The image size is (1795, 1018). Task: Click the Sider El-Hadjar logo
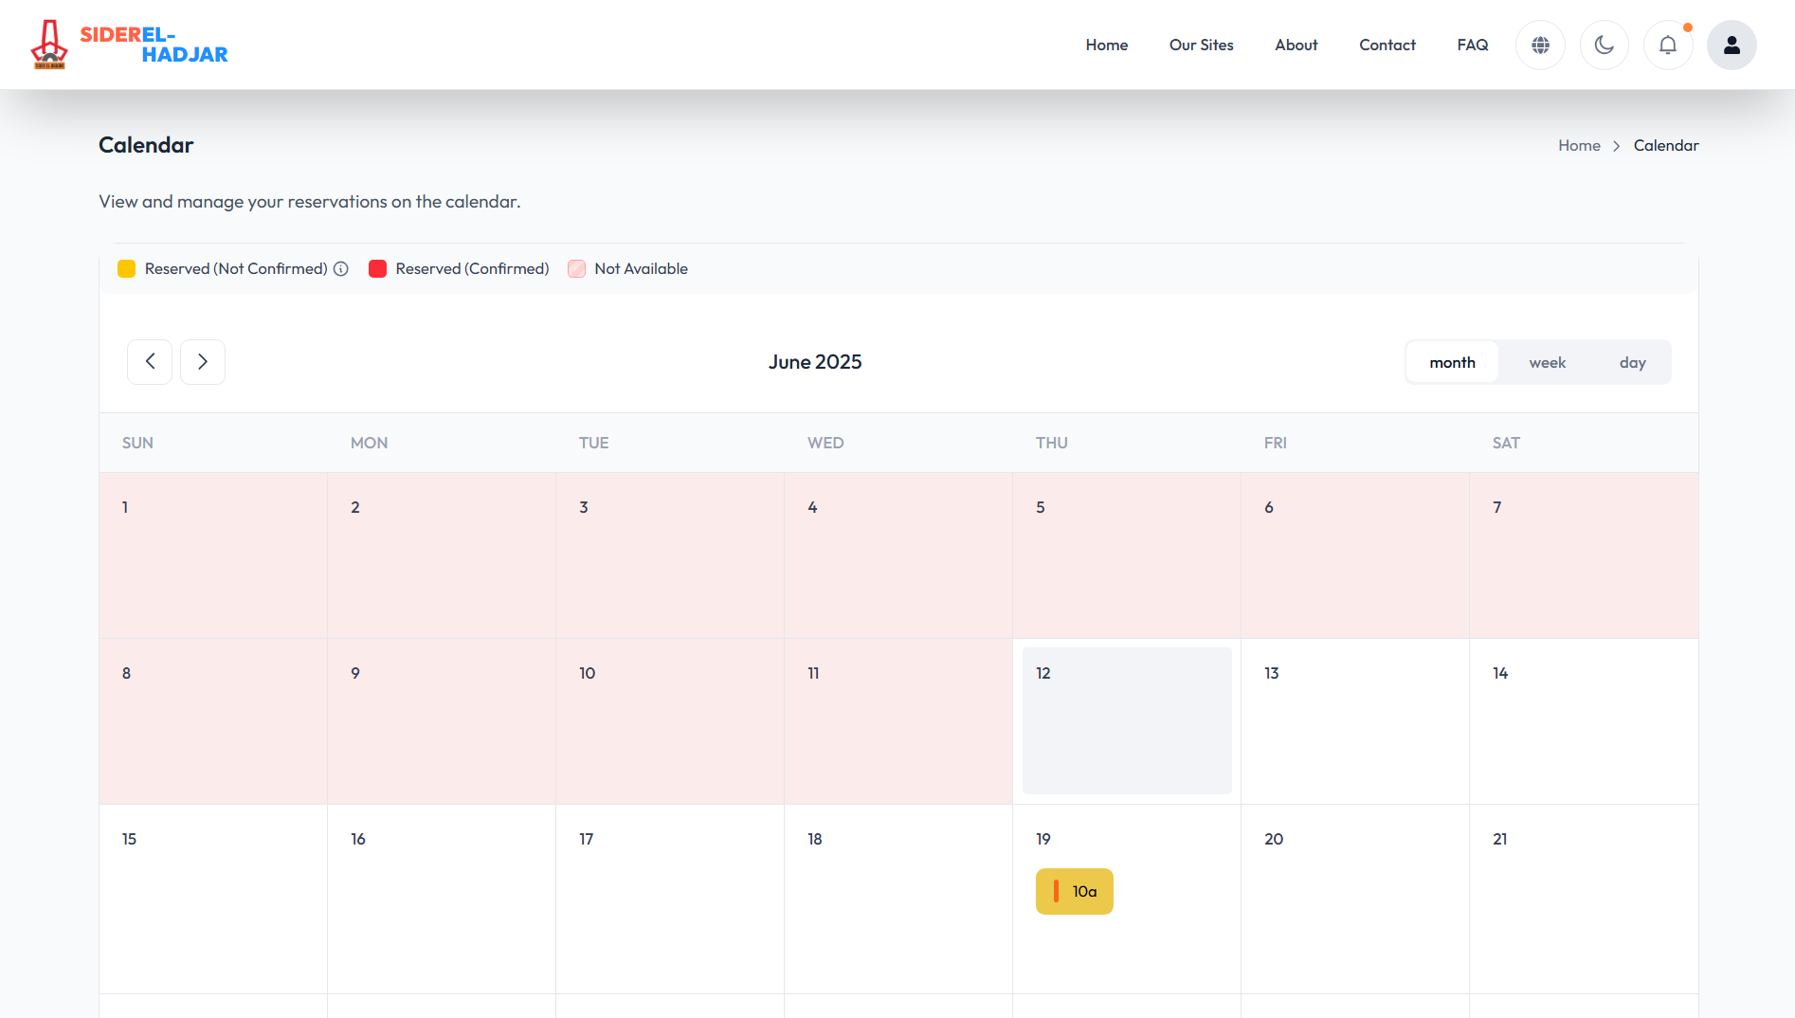(x=130, y=45)
